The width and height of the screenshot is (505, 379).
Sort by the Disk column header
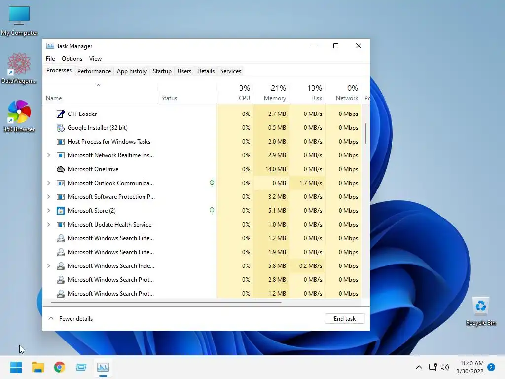(x=308, y=93)
